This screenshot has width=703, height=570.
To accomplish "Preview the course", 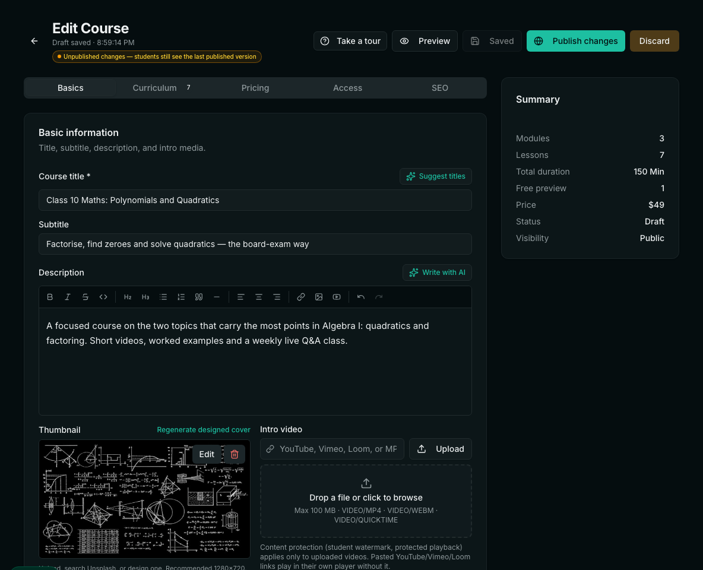I will point(425,41).
